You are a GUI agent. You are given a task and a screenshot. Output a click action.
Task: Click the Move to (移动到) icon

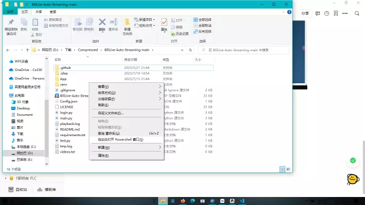pyautogui.click(x=77, y=22)
